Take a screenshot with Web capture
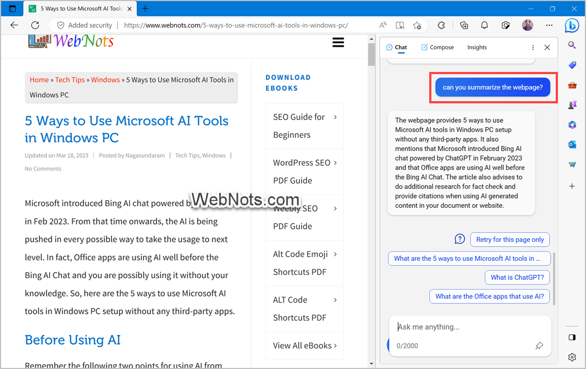Screen dimensions: 586x369 (505, 25)
